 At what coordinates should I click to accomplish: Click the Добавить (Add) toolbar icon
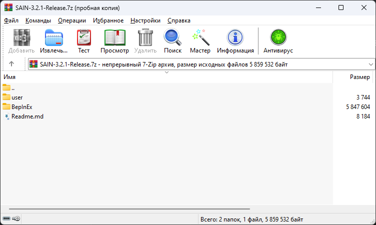pos(21,37)
